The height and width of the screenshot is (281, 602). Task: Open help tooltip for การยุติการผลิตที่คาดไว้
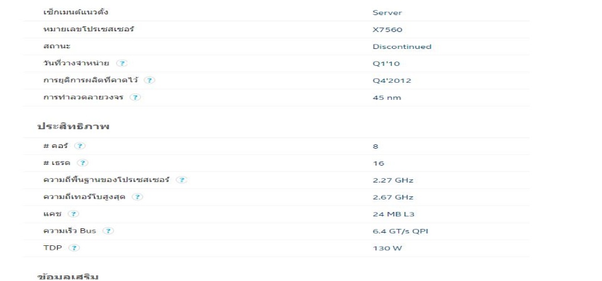point(149,80)
